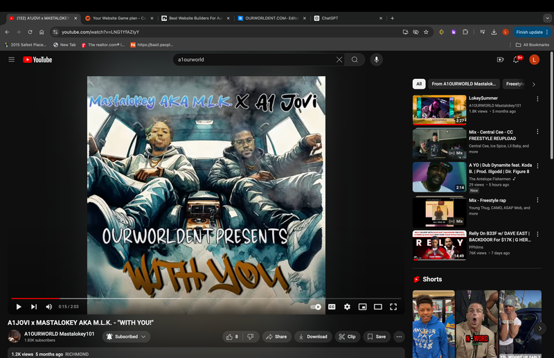
Task: Click Finish update button
Action: [x=532, y=32]
